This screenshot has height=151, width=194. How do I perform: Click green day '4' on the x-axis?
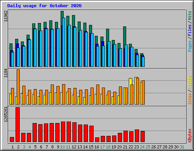tap(30, 147)
